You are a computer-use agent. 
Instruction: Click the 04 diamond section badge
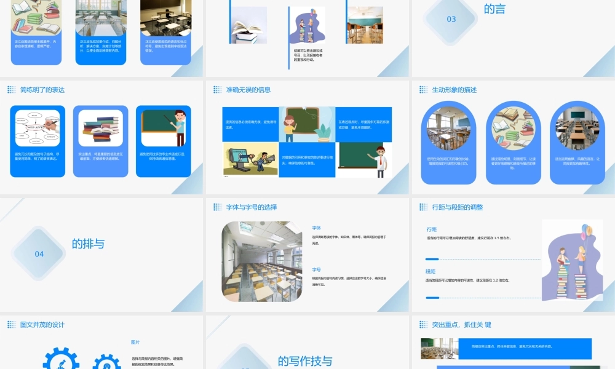click(x=38, y=253)
